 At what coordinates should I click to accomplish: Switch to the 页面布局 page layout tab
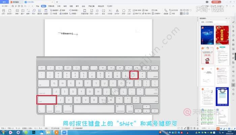(x=51, y=6)
